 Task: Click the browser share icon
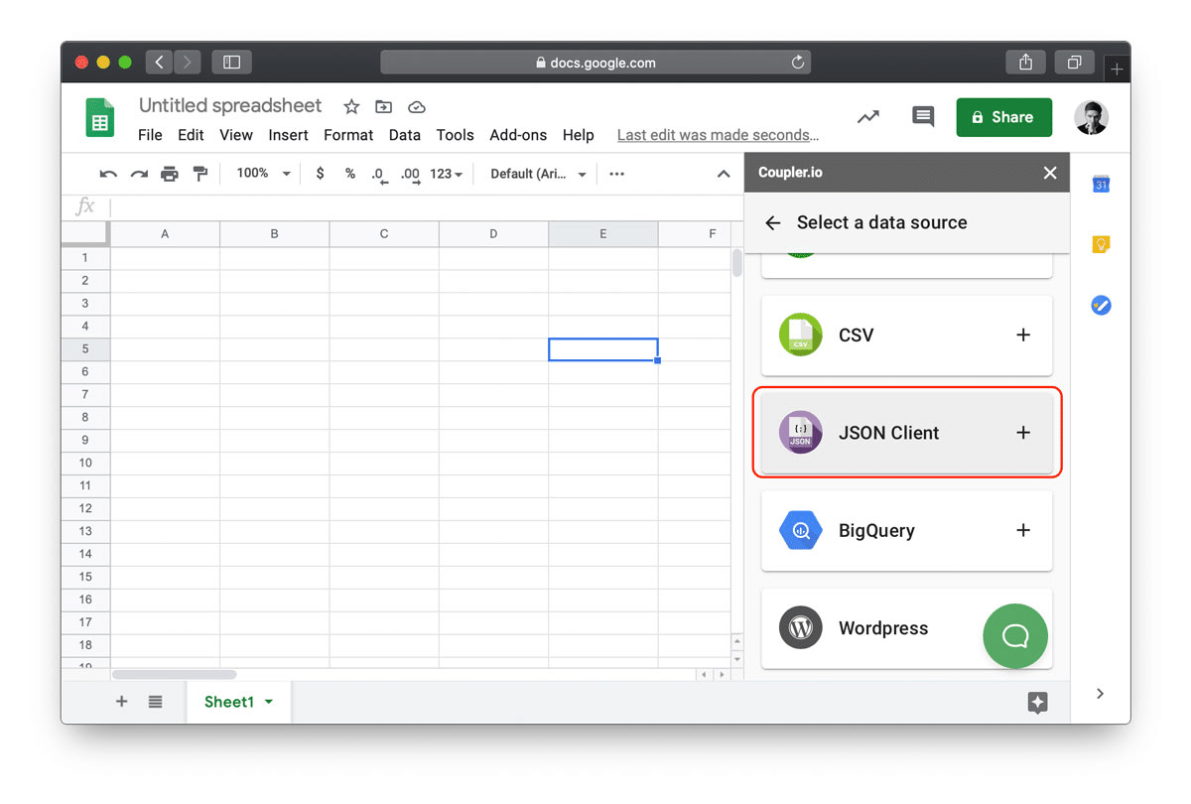click(x=1025, y=63)
